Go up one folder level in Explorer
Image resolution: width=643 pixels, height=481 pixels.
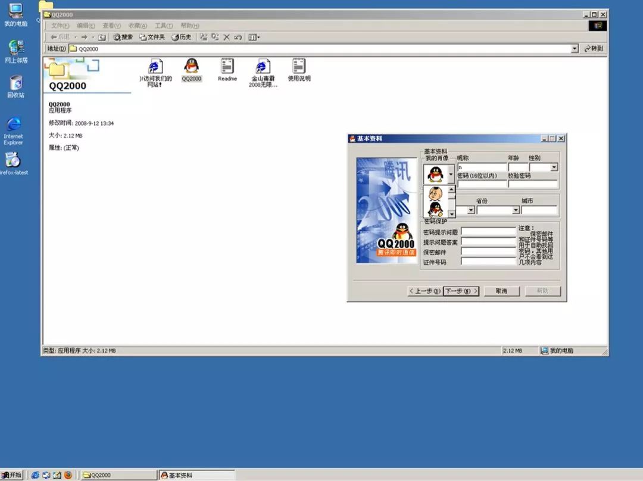coord(102,37)
